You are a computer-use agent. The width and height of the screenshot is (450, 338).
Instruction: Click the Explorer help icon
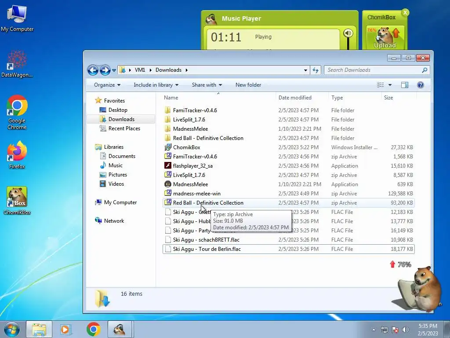click(x=421, y=85)
